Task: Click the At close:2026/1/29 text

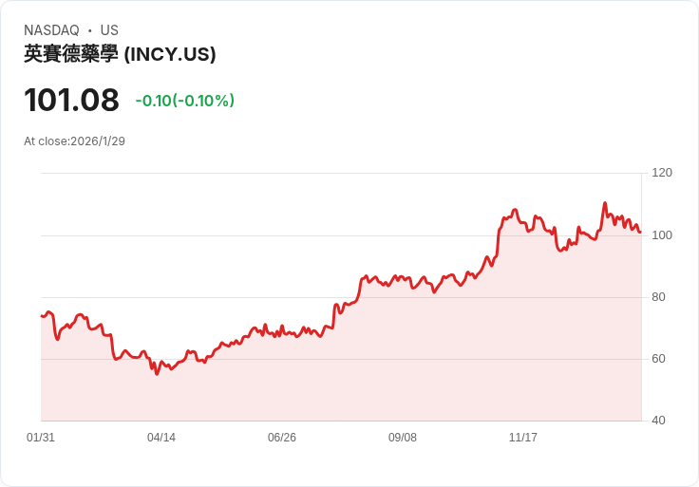Action: pyautogui.click(x=74, y=141)
